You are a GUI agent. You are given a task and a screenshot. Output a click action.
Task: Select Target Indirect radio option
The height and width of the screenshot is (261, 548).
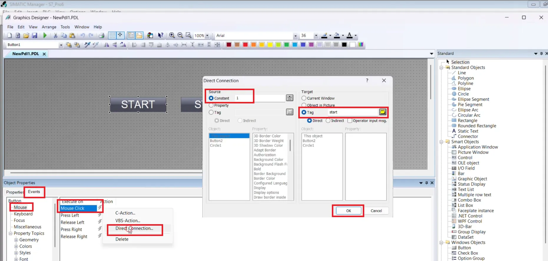[328, 120]
